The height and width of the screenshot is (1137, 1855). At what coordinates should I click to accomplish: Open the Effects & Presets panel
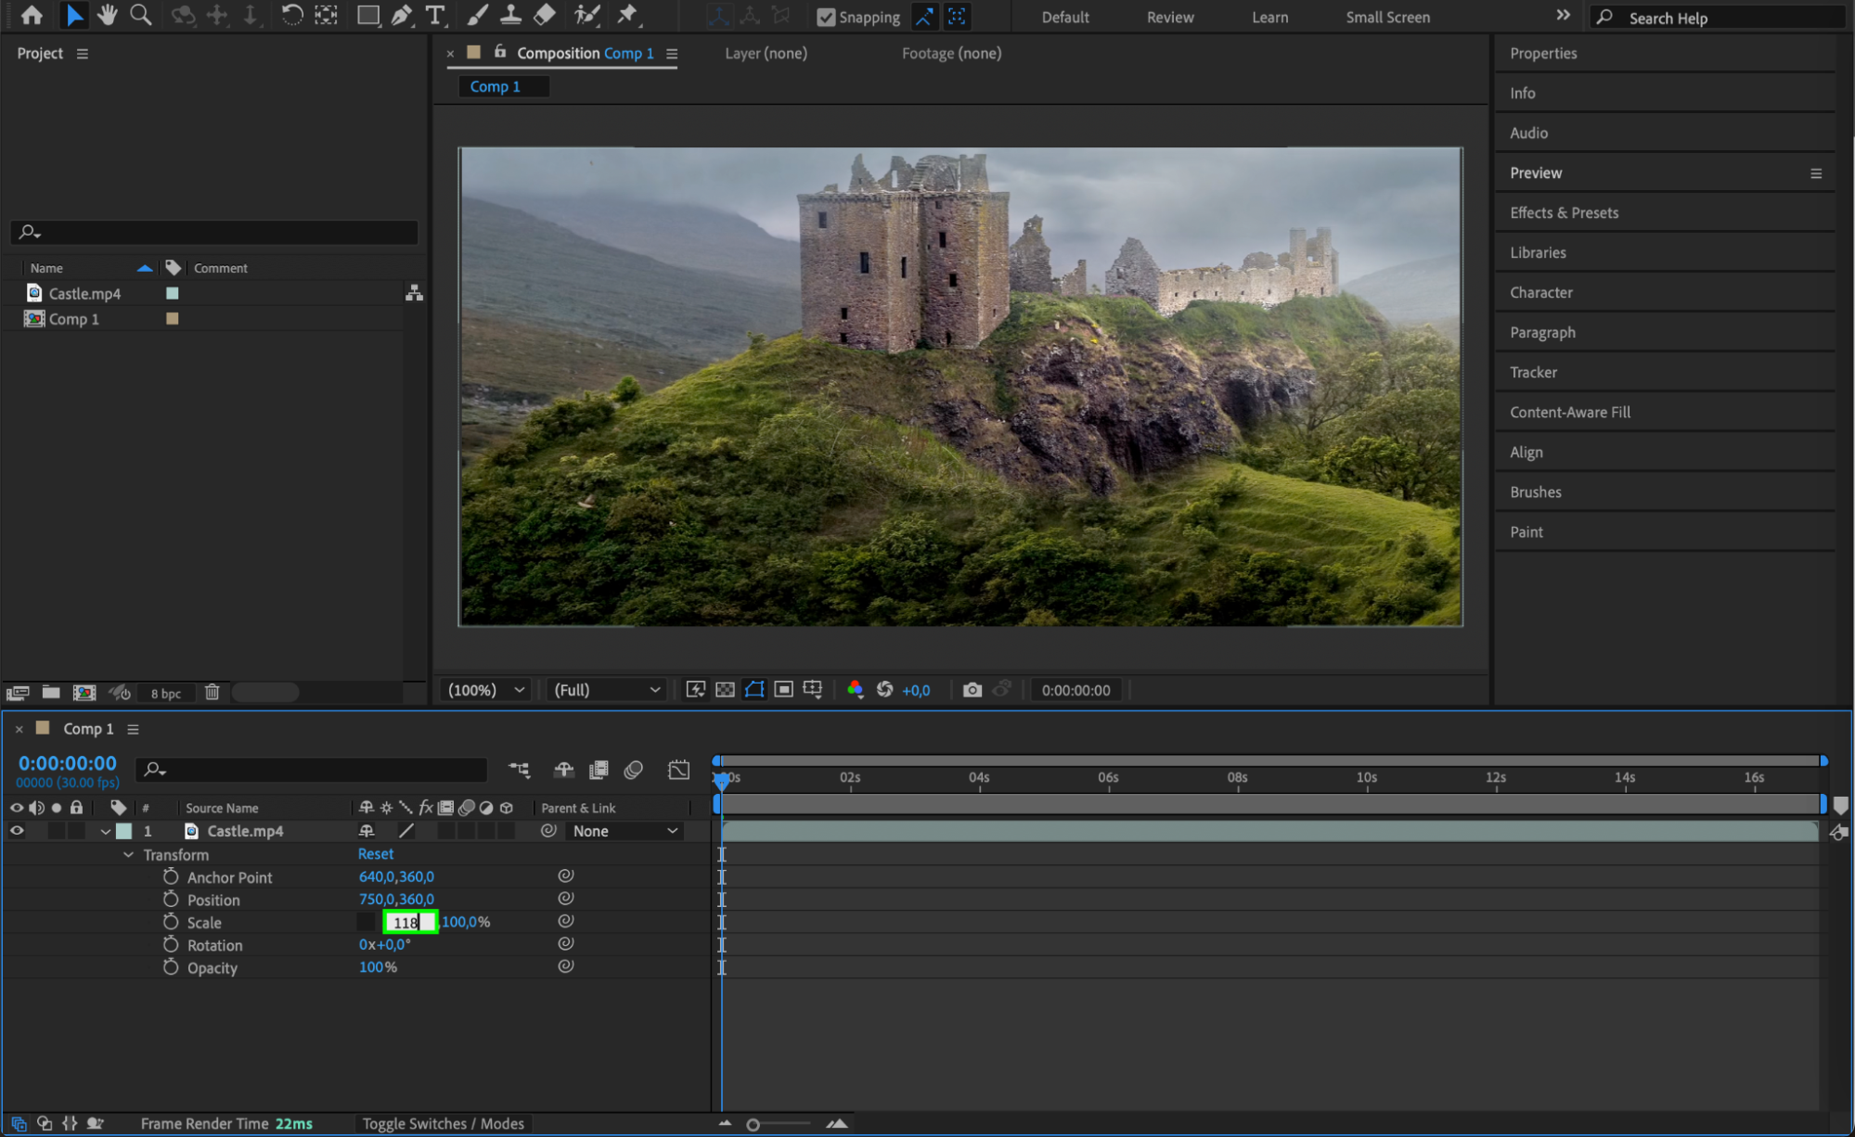[x=1564, y=212]
